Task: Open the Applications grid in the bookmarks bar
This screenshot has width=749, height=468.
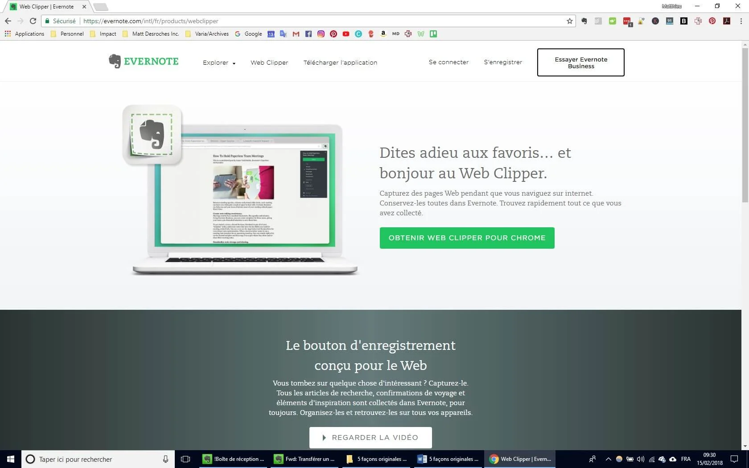Action: click(25, 34)
